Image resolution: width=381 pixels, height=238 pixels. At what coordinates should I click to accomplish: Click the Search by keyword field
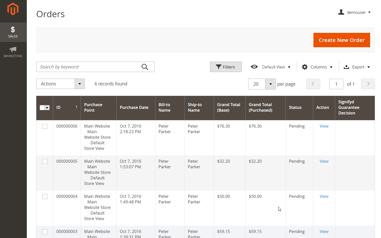coord(89,67)
